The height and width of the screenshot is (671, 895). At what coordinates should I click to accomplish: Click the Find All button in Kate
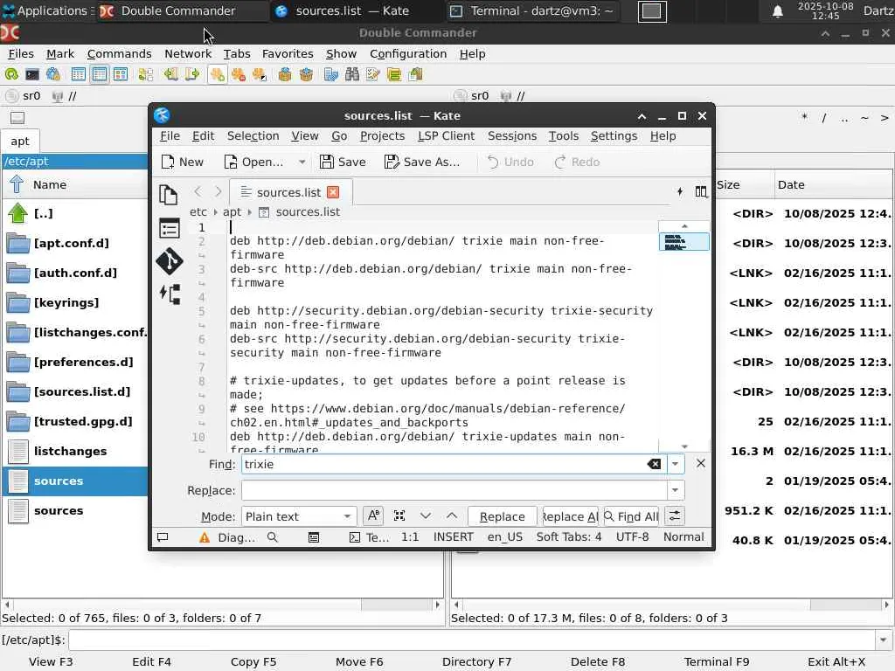631,516
